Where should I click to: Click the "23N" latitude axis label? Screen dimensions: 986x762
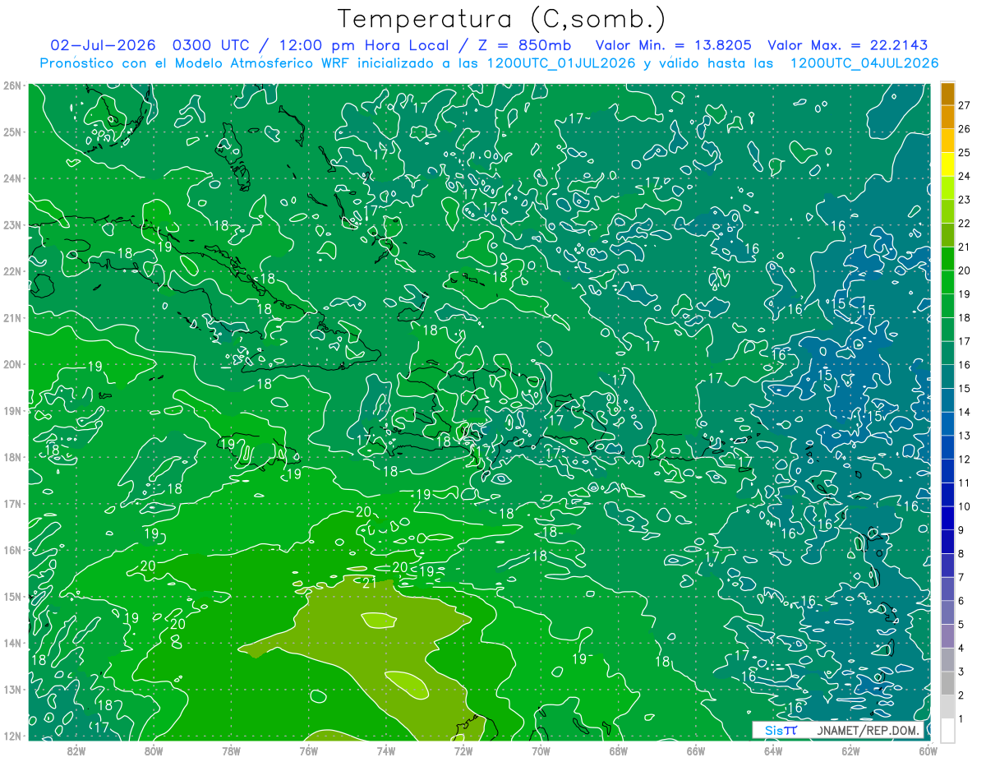(x=12, y=224)
